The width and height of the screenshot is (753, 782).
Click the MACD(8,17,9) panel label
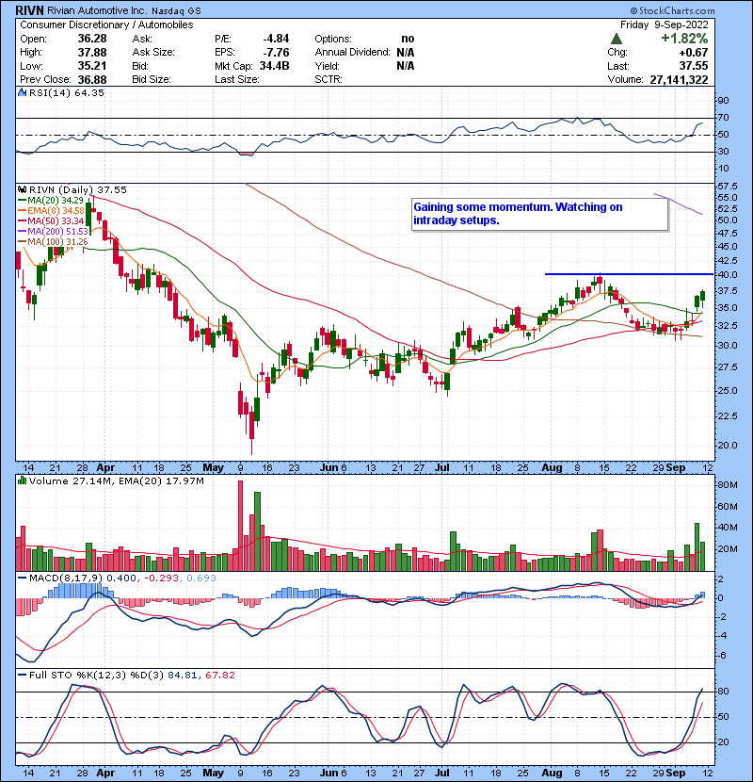[66, 578]
